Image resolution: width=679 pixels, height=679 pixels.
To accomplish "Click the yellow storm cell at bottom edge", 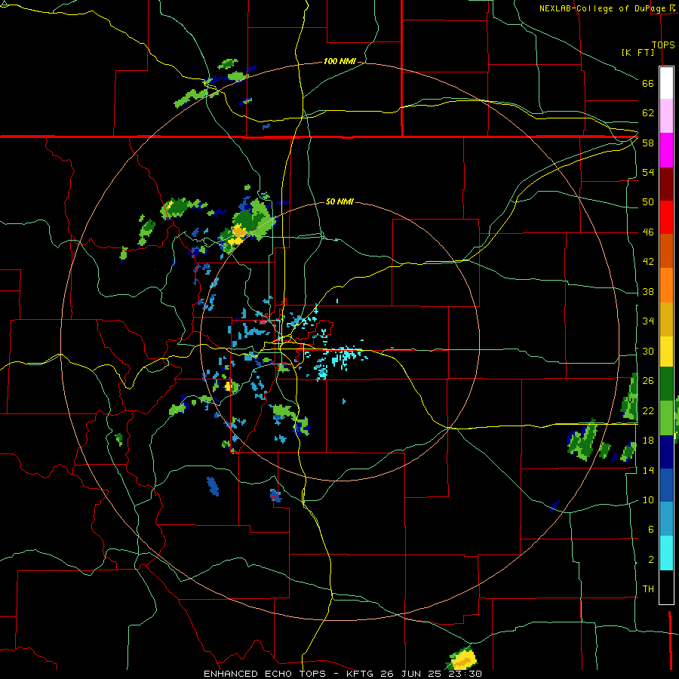I will [463, 659].
